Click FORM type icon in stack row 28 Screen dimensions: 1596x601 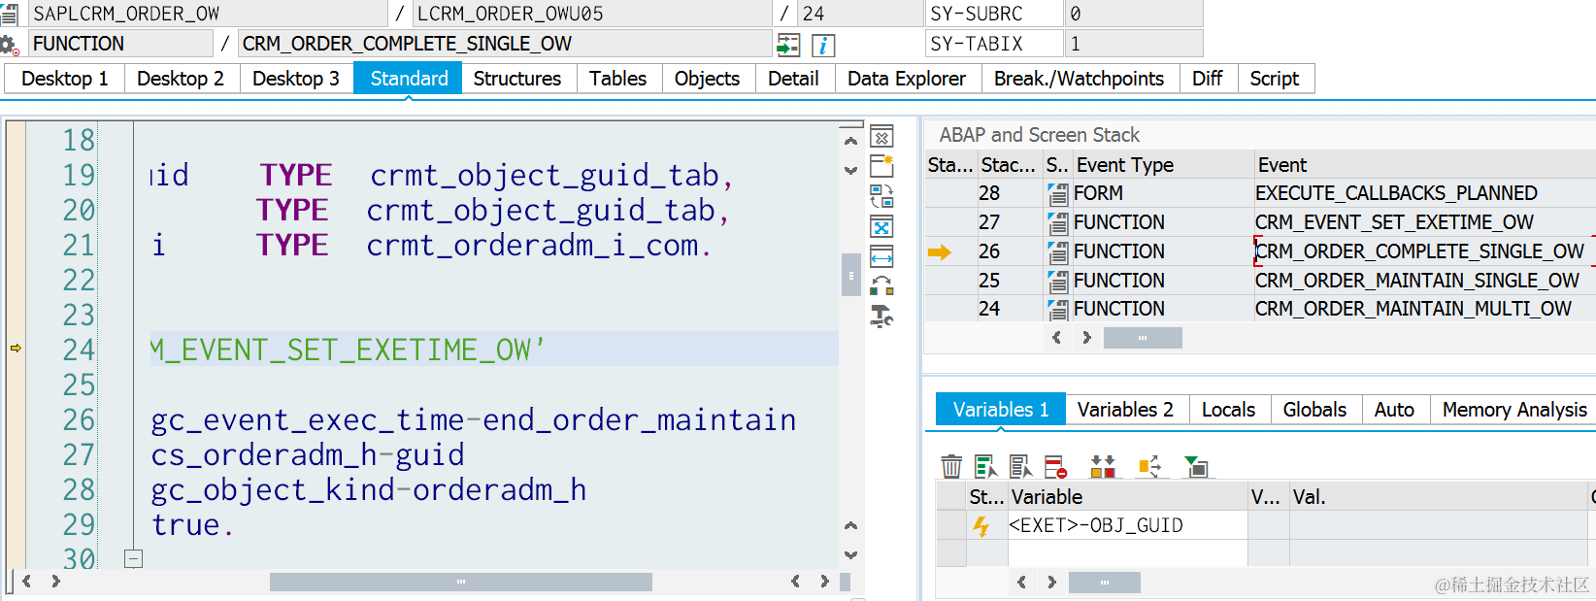click(1058, 194)
